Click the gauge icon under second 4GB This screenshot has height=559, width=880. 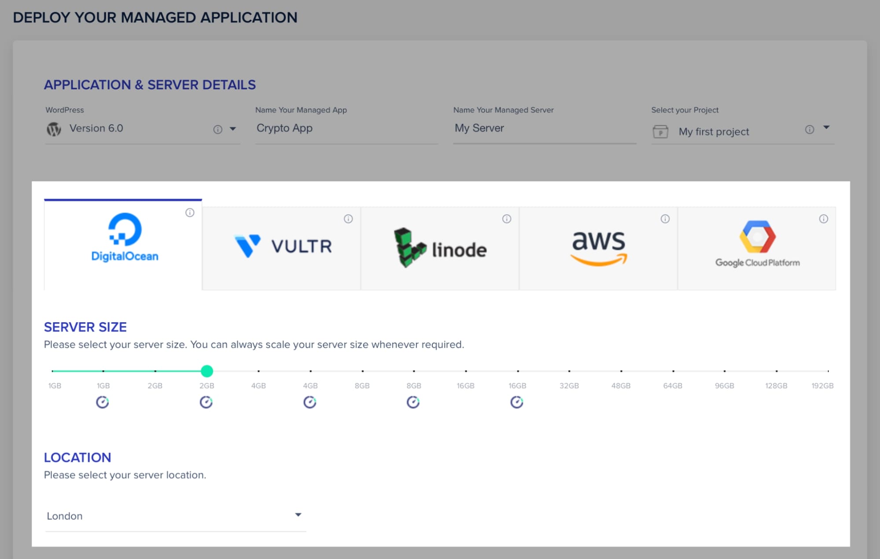(x=310, y=402)
